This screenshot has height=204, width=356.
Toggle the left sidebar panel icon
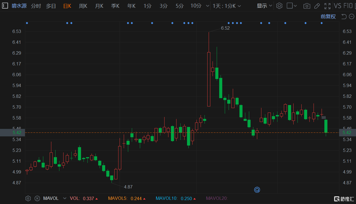pos(5,6)
